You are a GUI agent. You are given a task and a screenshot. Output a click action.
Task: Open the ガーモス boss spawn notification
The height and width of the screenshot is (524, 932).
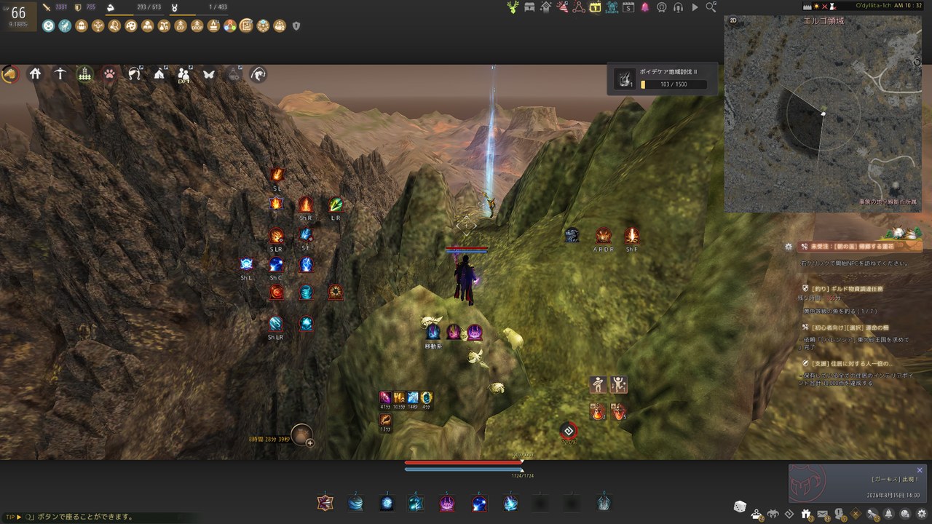pyautogui.click(x=856, y=483)
